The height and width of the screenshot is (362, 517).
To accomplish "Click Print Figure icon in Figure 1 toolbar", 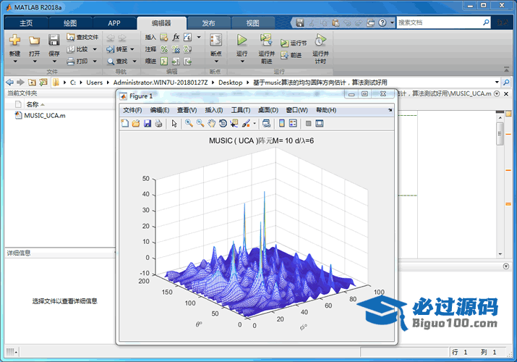I will pos(158,123).
